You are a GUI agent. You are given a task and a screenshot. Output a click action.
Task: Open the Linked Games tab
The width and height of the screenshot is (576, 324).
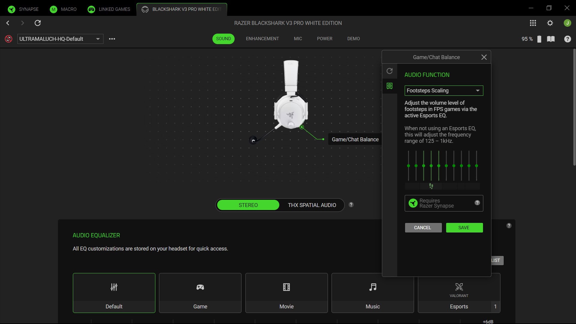[109, 9]
